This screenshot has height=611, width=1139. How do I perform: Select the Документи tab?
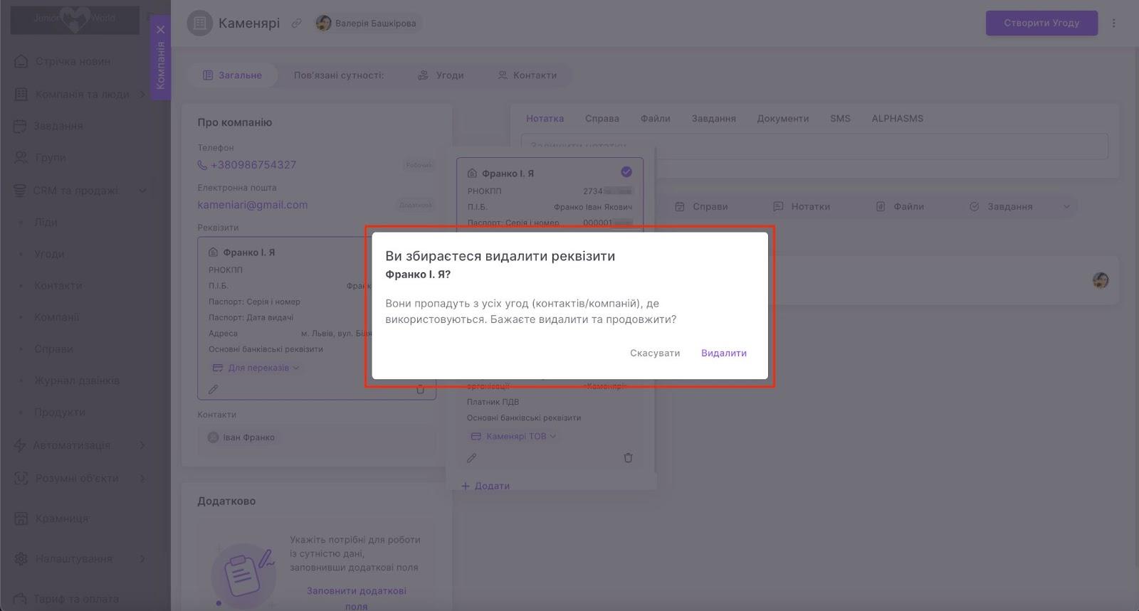click(783, 119)
